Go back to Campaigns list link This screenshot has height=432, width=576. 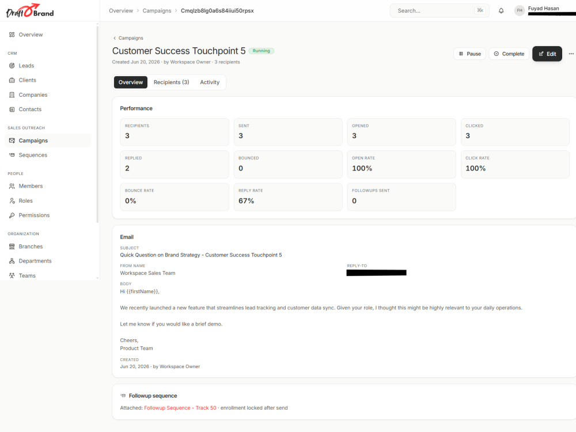[x=128, y=38]
